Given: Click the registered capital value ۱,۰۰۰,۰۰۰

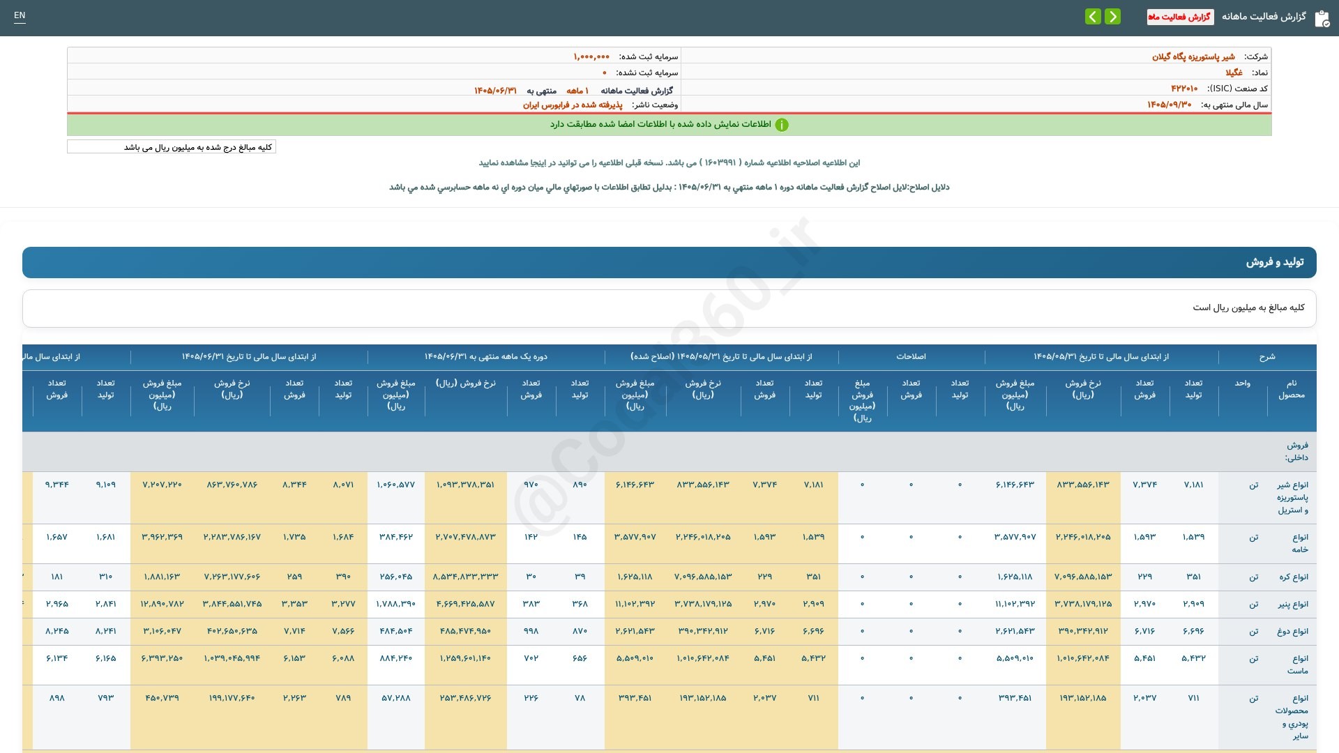Looking at the screenshot, I should pyautogui.click(x=591, y=56).
